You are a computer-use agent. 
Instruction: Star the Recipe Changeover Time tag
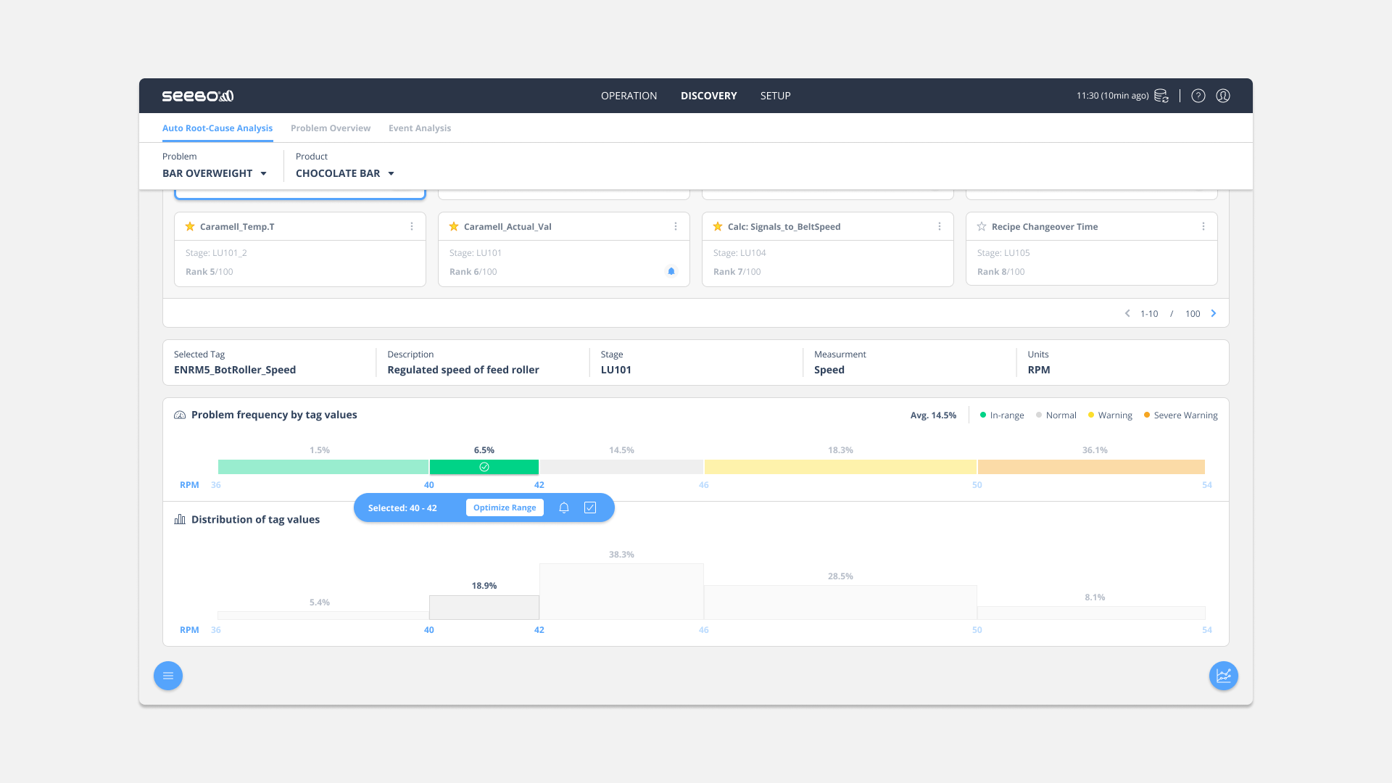tap(982, 226)
